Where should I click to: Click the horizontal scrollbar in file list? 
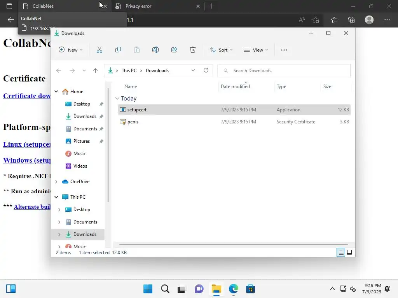tap(233, 245)
